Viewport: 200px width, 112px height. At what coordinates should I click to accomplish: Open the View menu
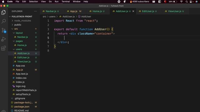(43, 2)
